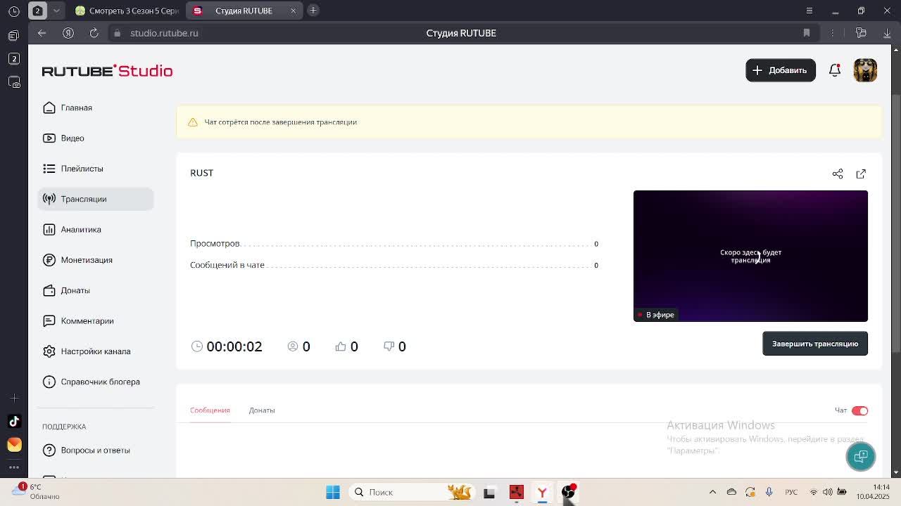This screenshot has width=901, height=506.
Task: Bookmark this page
Action: [807, 33]
